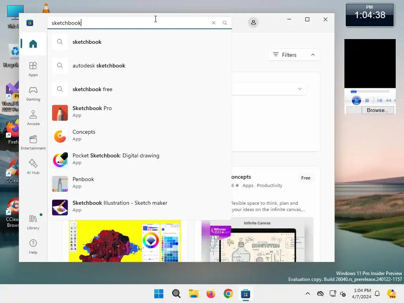
Task: Open the Sketchbook Pro app result
Action: coord(139,112)
